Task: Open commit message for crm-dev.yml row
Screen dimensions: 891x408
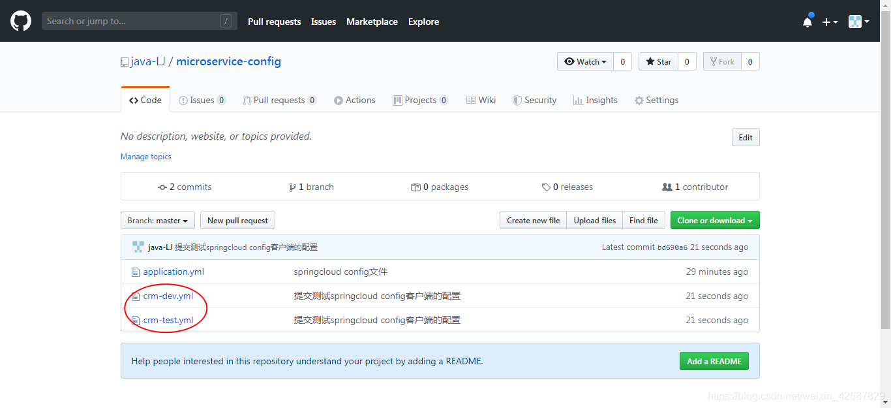Action: click(377, 296)
